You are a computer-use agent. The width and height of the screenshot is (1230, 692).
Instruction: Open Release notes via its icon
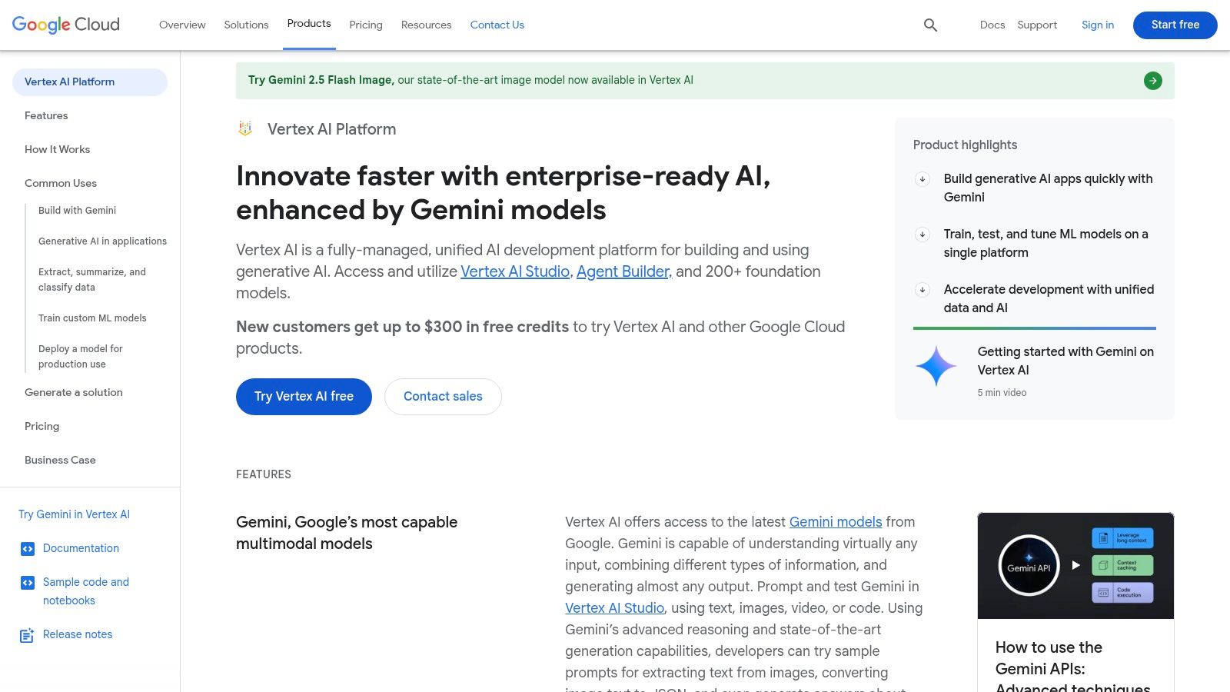tap(28, 635)
